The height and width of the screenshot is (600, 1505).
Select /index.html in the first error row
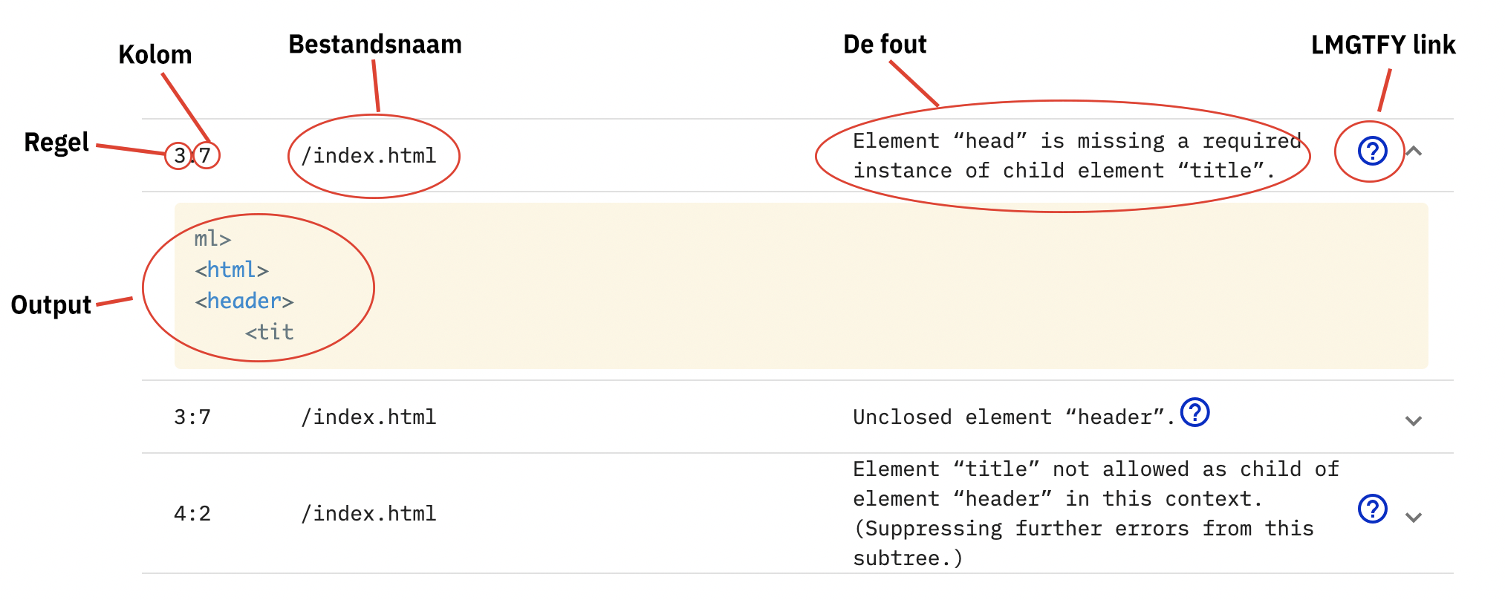pos(368,156)
